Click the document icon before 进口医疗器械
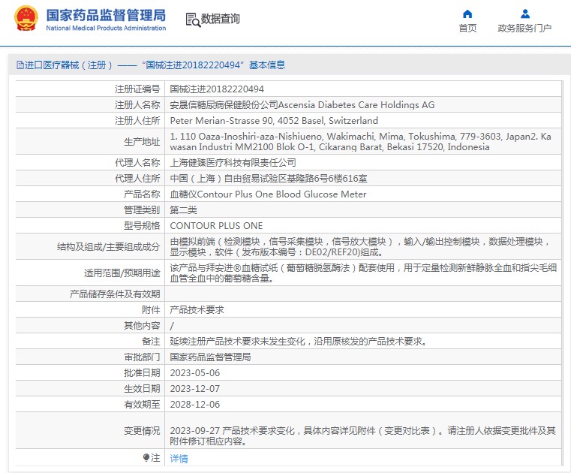The width and height of the screenshot is (571, 473). click(20, 65)
